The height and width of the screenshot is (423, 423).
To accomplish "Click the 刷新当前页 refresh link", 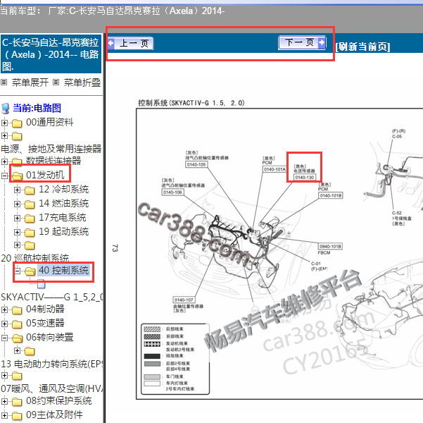I will click(363, 47).
